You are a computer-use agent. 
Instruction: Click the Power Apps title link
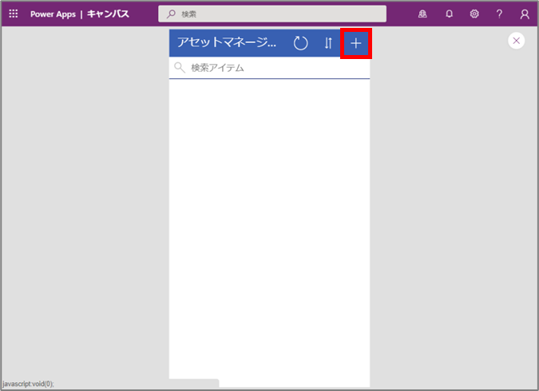click(x=53, y=14)
